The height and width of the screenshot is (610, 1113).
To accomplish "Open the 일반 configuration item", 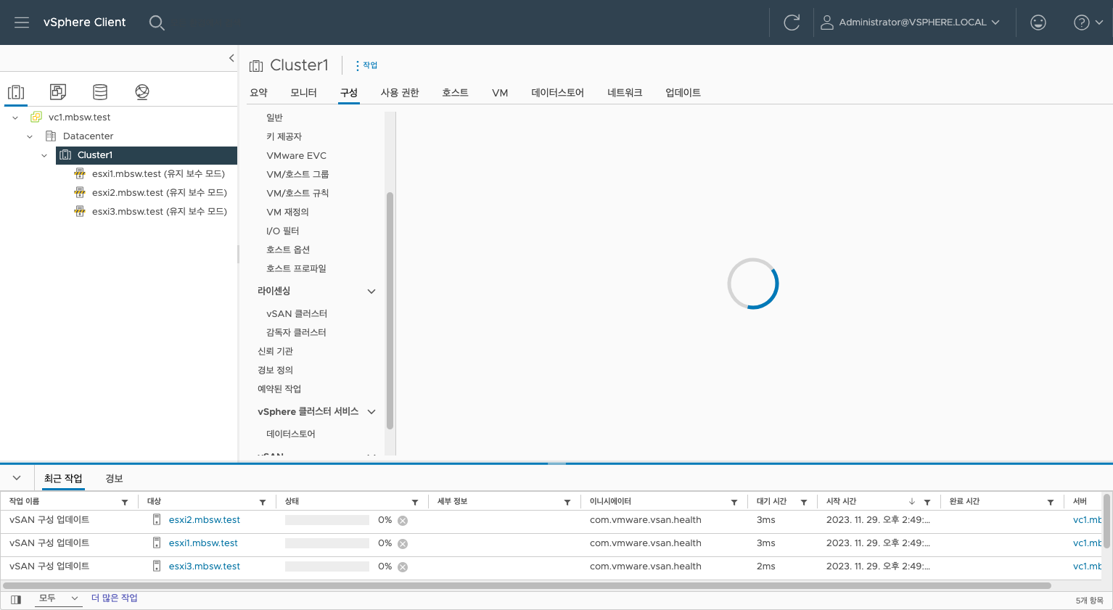I will (x=274, y=118).
